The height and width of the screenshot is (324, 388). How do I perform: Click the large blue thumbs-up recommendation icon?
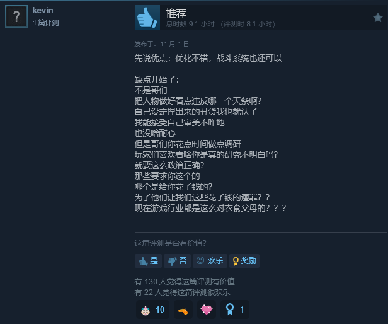click(147, 18)
